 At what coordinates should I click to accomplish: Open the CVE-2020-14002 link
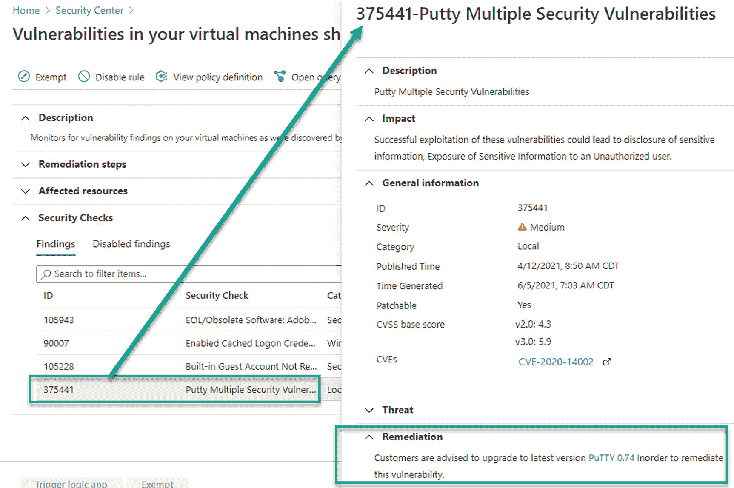click(x=556, y=362)
